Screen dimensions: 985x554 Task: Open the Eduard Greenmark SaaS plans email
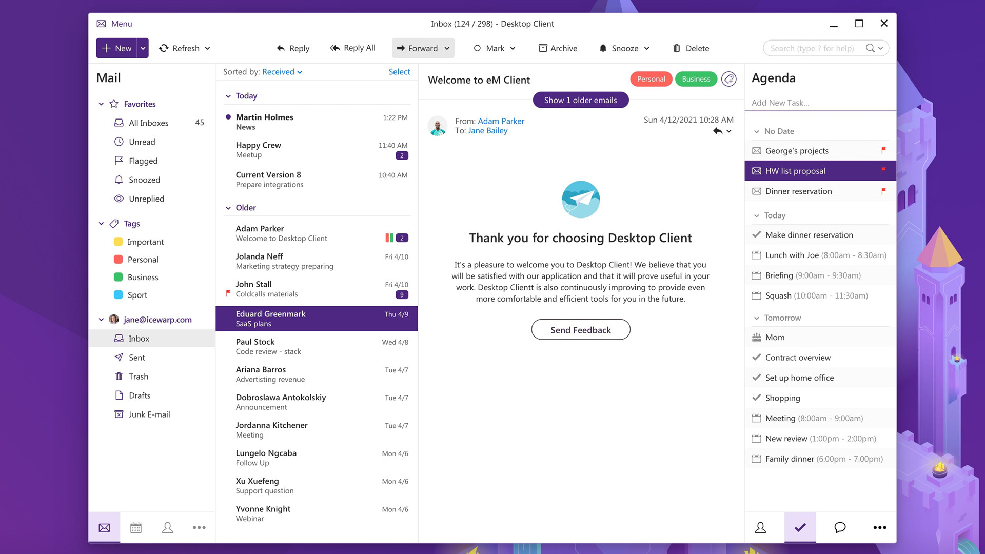point(317,319)
